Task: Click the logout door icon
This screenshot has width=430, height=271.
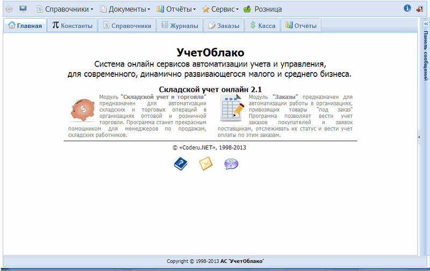Action: point(420,9)
